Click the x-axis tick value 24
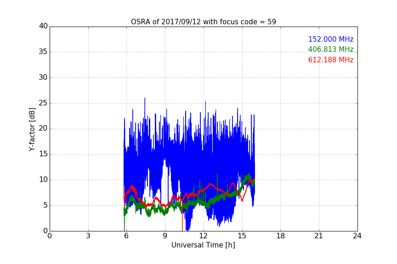The image size is (397, 264). coord(357,236)
